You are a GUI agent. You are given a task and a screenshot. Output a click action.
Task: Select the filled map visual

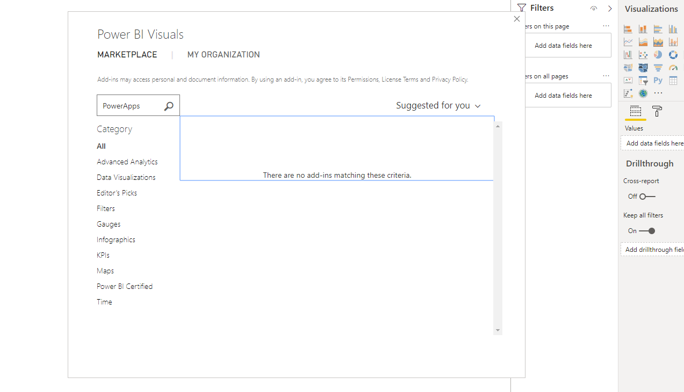[x=628, y=68]
